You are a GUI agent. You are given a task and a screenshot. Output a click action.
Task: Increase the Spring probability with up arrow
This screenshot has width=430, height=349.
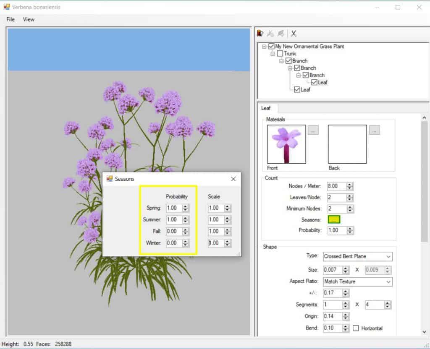[186, 206]
